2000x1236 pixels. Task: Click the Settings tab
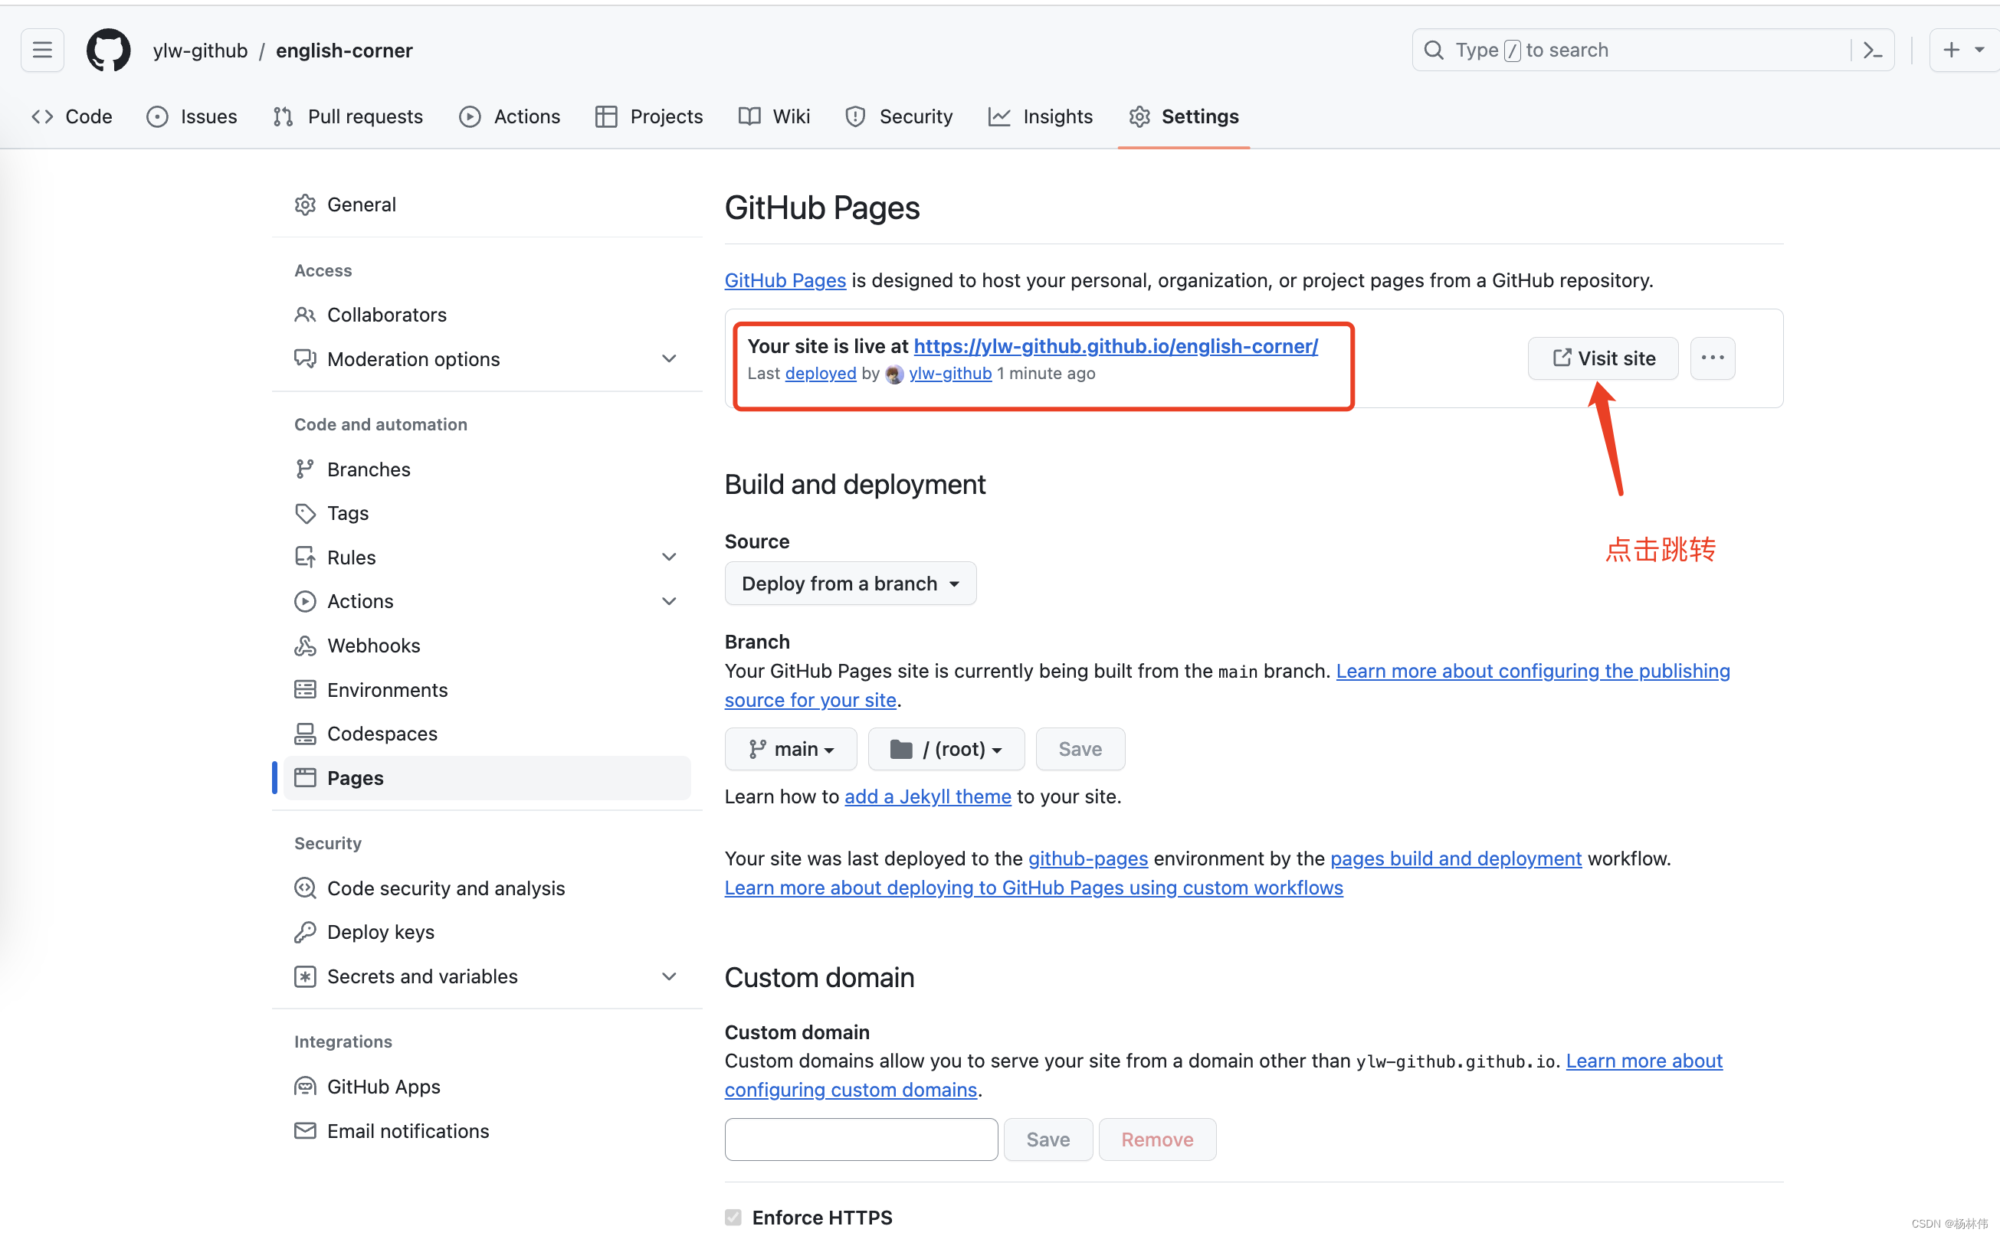tap(1200, 116)
